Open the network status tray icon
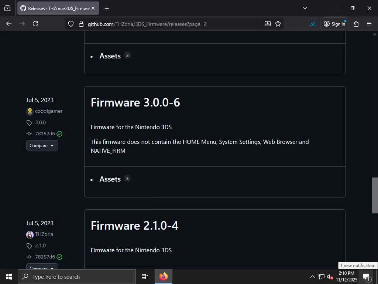378x284 pixels. tap(322, 277)
